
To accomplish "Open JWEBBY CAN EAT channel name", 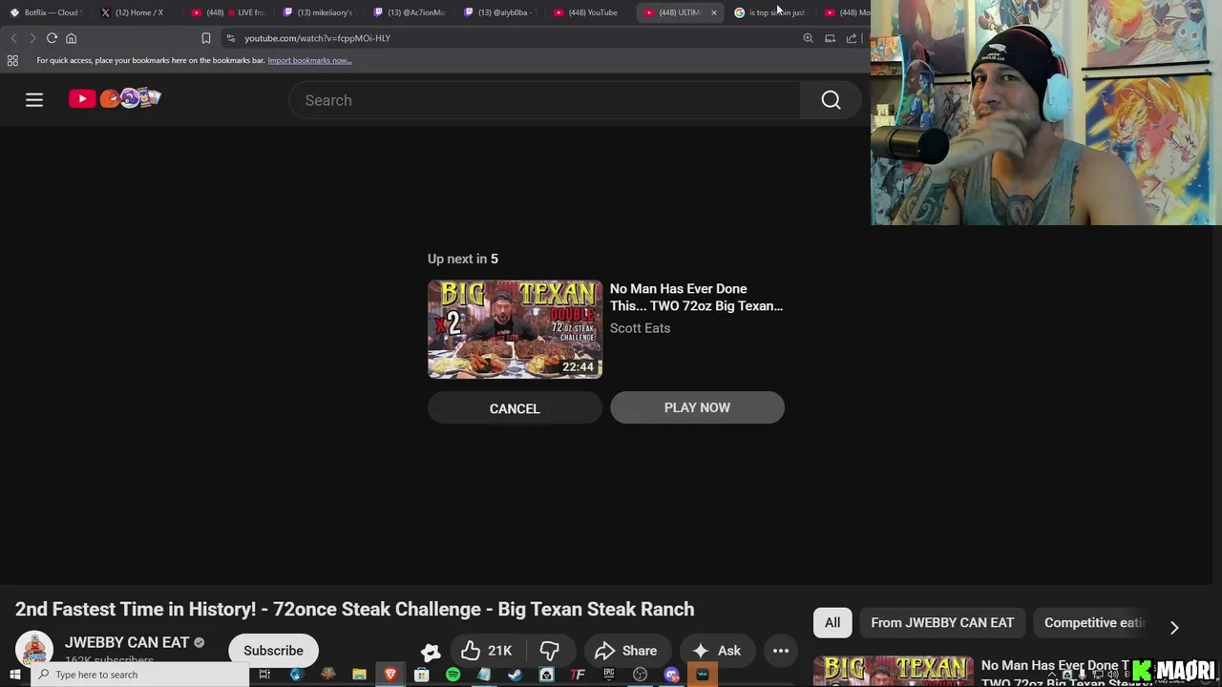I will coord(127,642).
